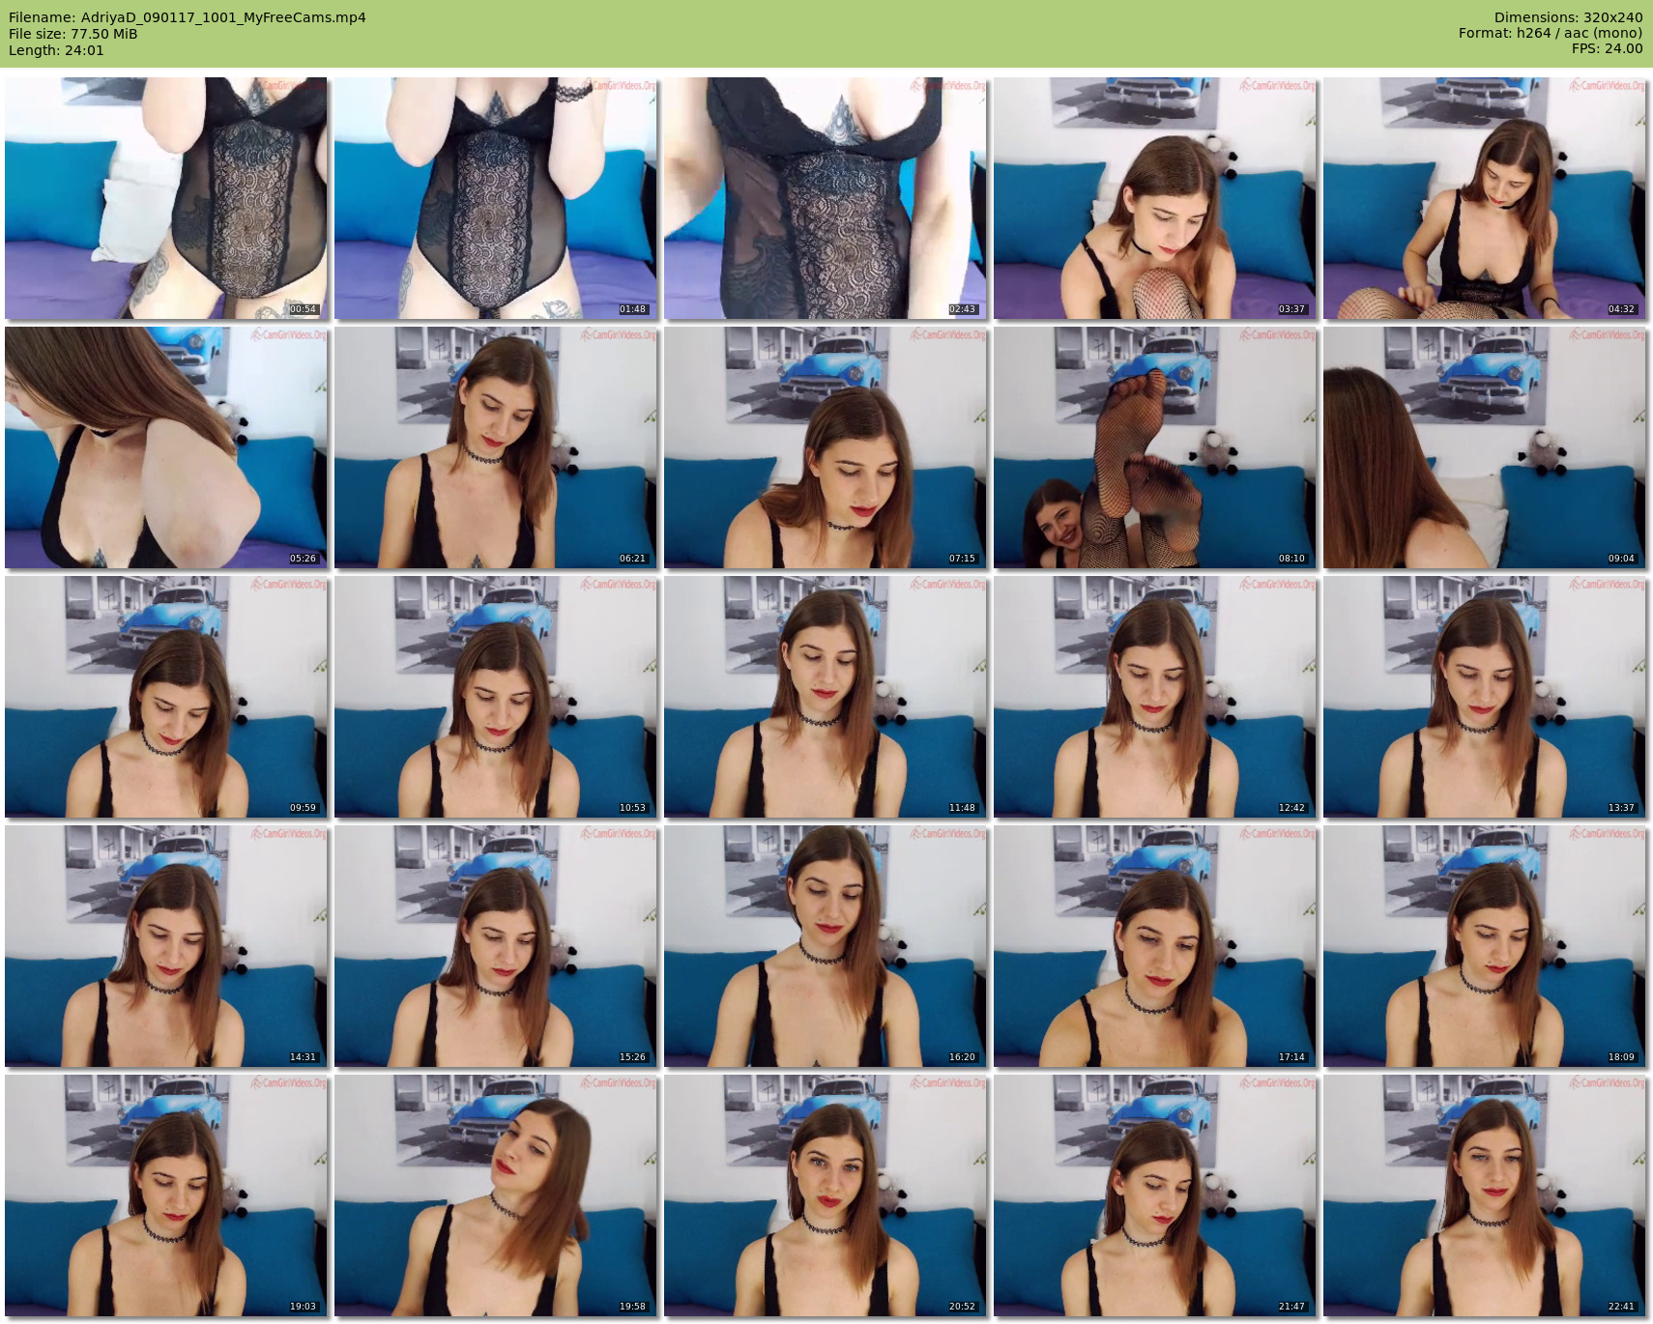Select the frame timestamped 09:04
1653x1324 pixels.
coord(1485,447)
